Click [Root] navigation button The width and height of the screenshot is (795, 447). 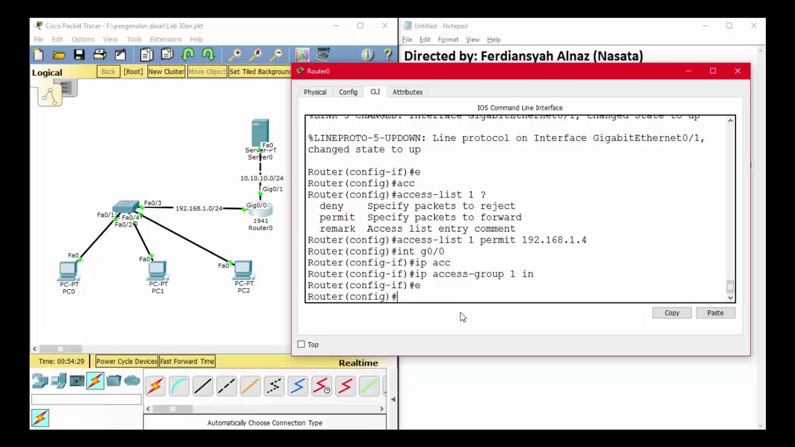[x=133, y=72]
